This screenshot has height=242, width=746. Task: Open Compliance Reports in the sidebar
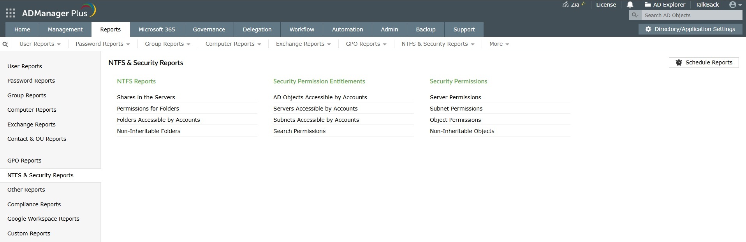[34, 204]
